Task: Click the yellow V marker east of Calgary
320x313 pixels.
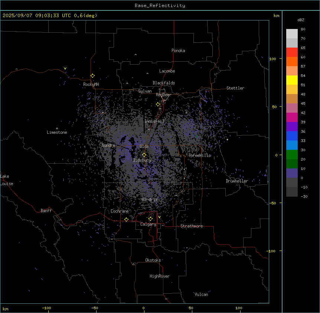Action: 160,217
